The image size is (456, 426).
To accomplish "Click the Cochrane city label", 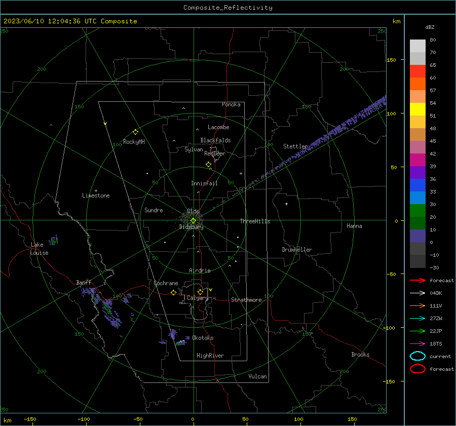I will (x=166, y=283).
